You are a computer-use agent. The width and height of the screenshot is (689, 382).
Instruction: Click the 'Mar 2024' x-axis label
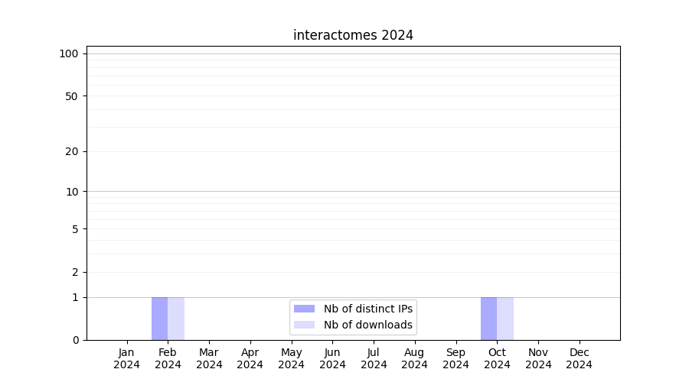point(209,358)
